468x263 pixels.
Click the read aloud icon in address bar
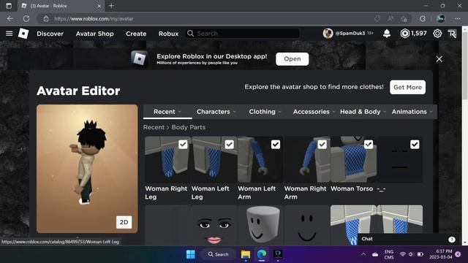coord(390,18)
